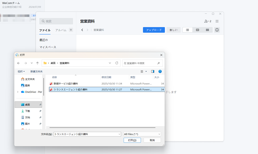Click the add album plus icon
The width and height of the screenshot is (258, 154).
click(x=71, y=30)
